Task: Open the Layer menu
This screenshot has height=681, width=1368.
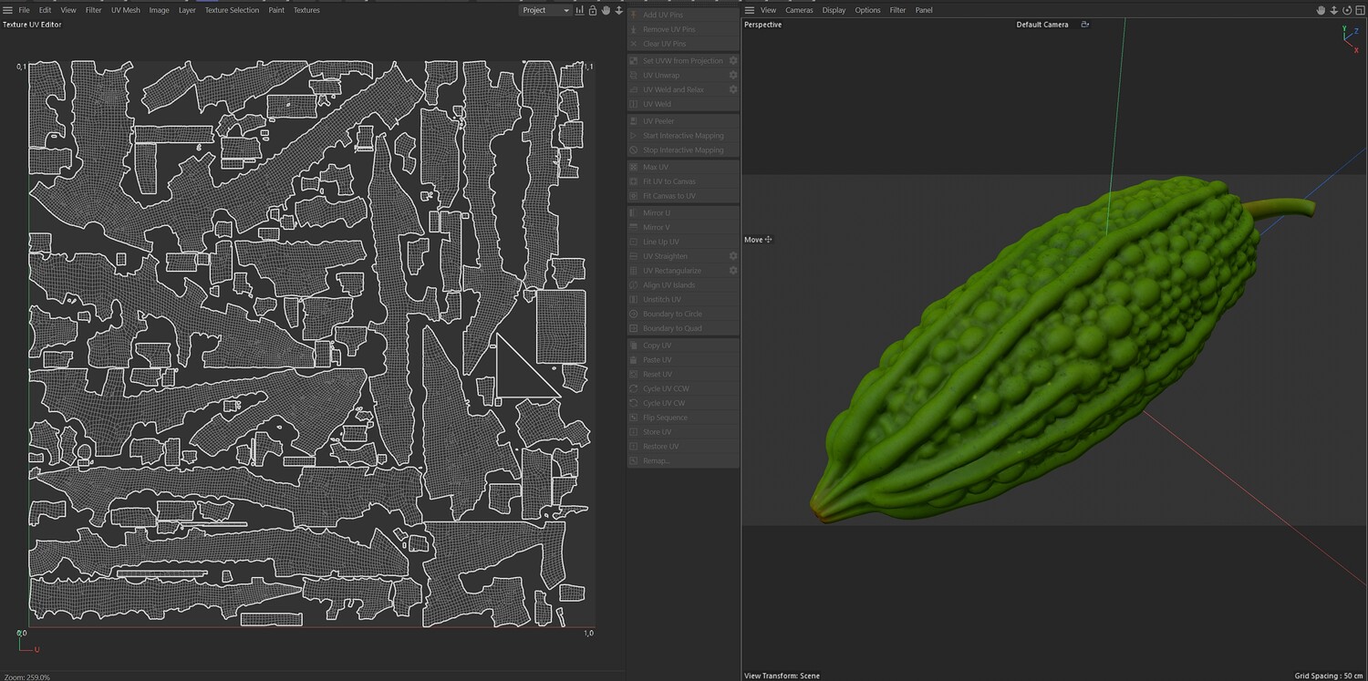Action: [187, 10]
